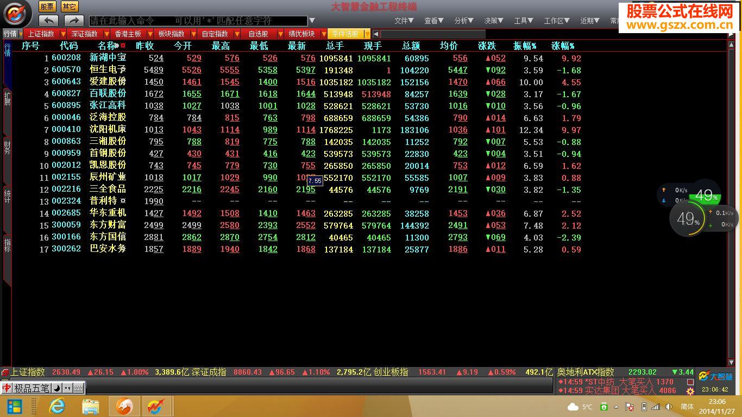
Task: Toggle the moon icon on the IME bar
Action: tap(56, 388)
